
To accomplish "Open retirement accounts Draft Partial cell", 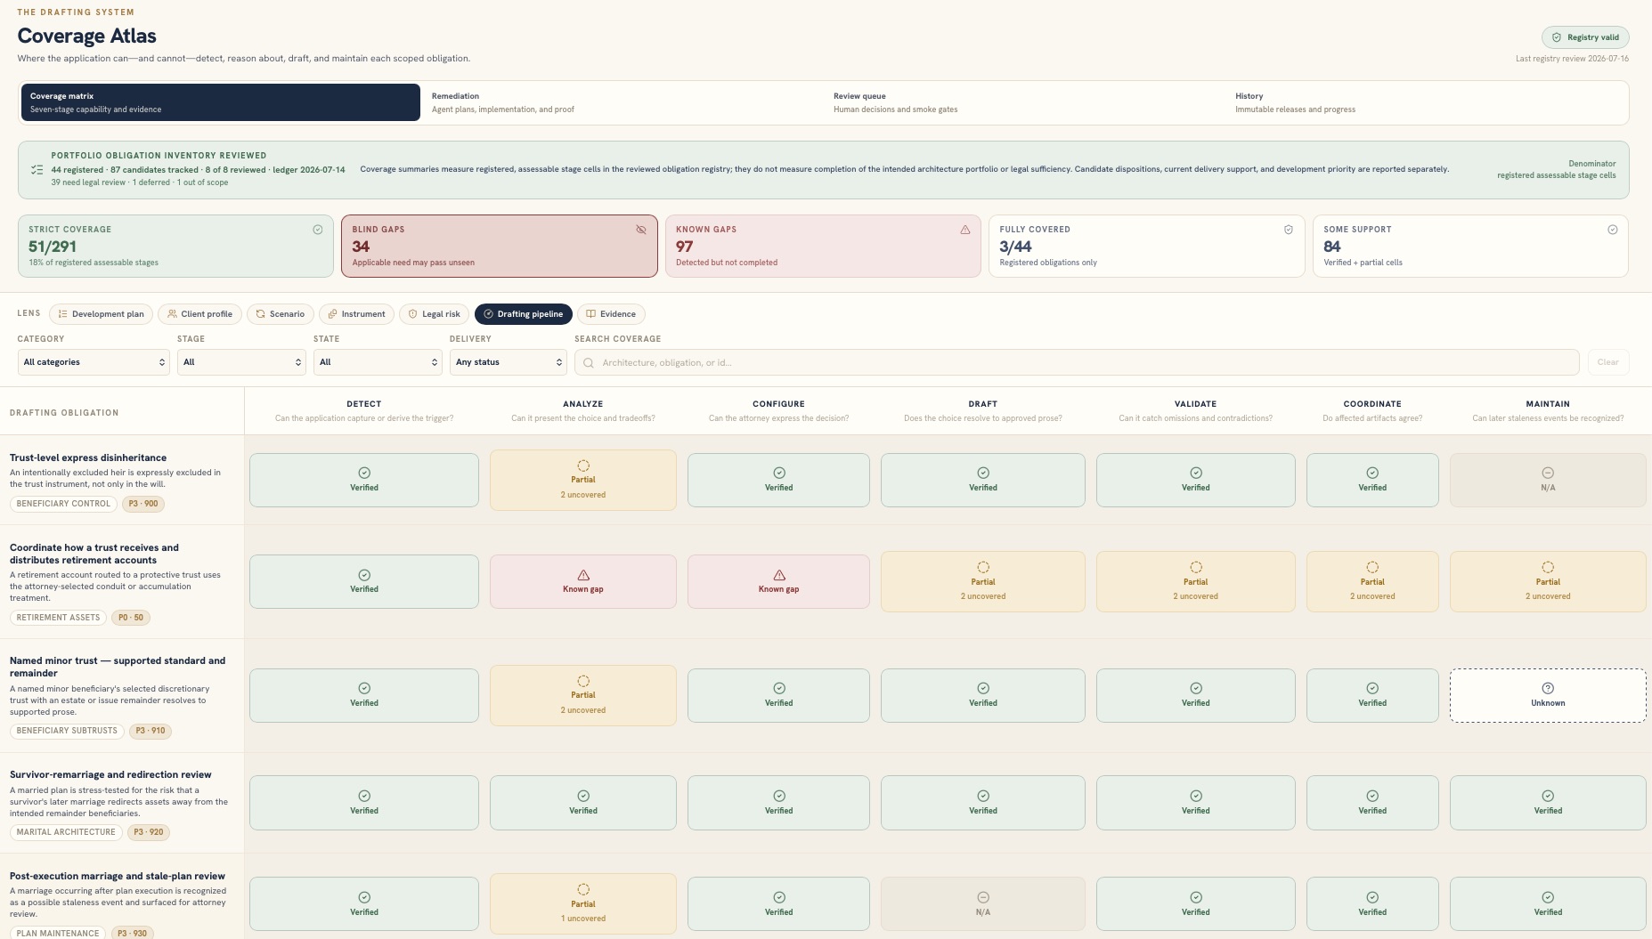I will tap(983, 581).
